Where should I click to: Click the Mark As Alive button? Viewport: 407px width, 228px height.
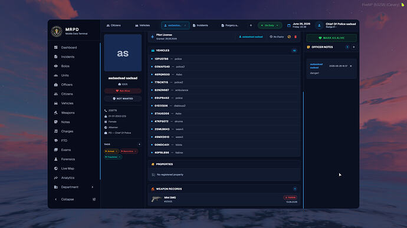[x=331, y=38]
